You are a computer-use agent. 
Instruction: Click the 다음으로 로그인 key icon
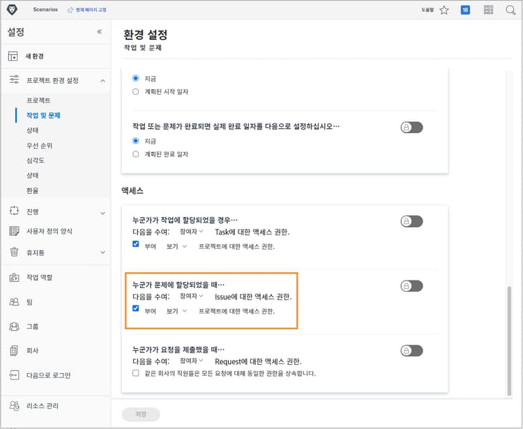tap(14, 375)
